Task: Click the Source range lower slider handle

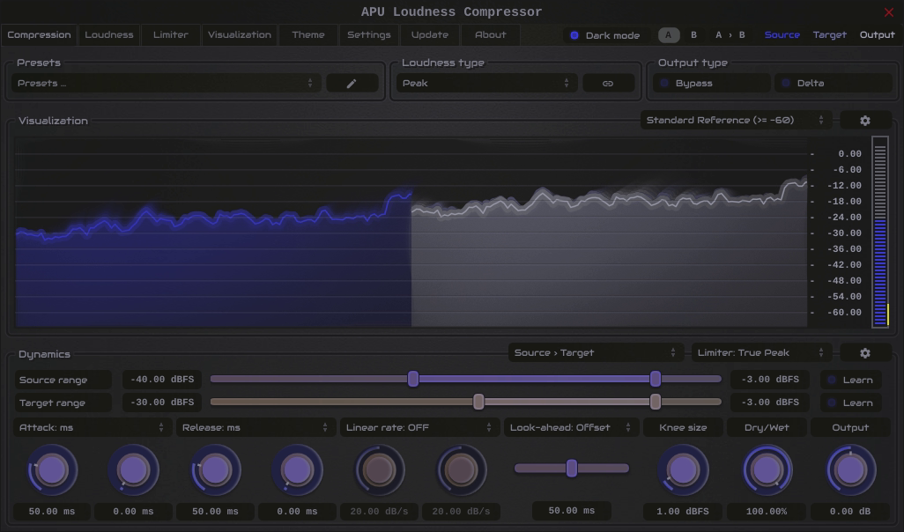Action: (413, 379)
